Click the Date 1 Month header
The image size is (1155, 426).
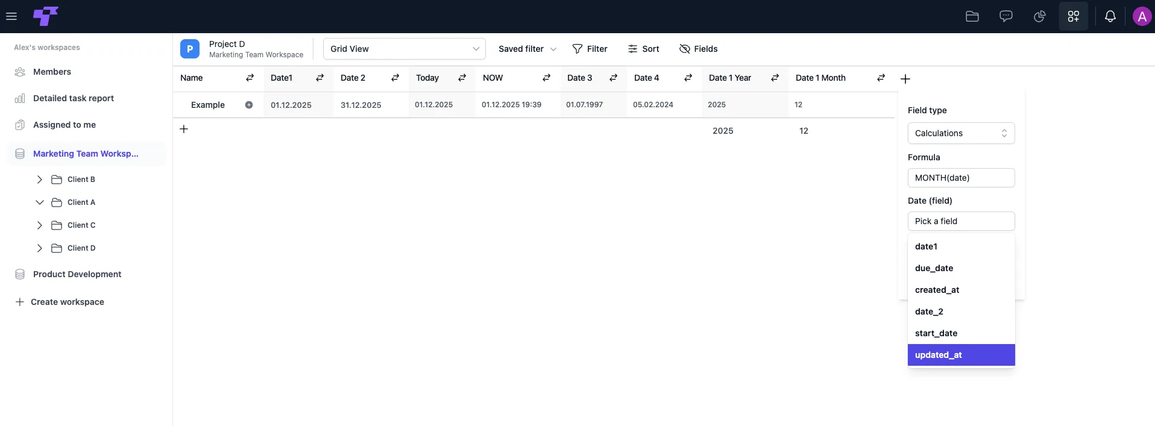(x=820, y=78)
